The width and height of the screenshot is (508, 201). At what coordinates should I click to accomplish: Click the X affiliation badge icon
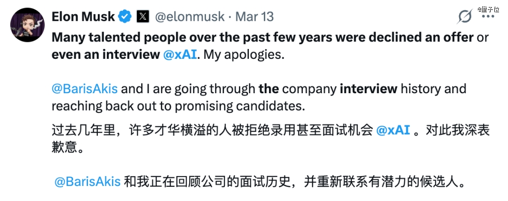click(x=143, y=17)
